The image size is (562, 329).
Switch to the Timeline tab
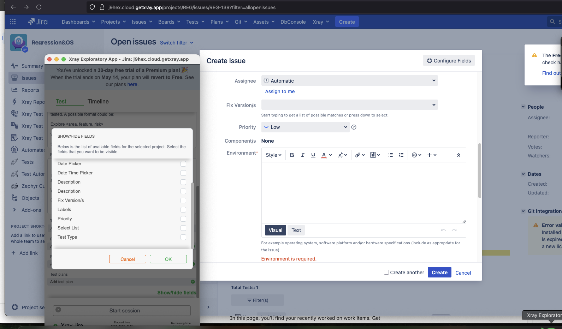(x=98, y=101)
